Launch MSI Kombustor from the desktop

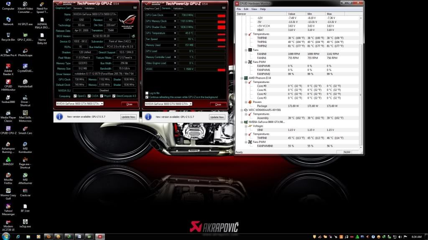click(25, 147)
